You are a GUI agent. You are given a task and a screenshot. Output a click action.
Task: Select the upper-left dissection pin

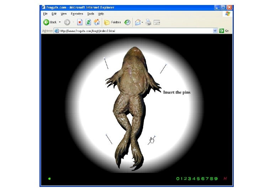pos(106,63)
